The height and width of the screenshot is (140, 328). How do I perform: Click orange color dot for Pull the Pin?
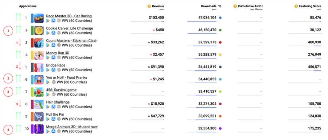(x=220, y=116)
